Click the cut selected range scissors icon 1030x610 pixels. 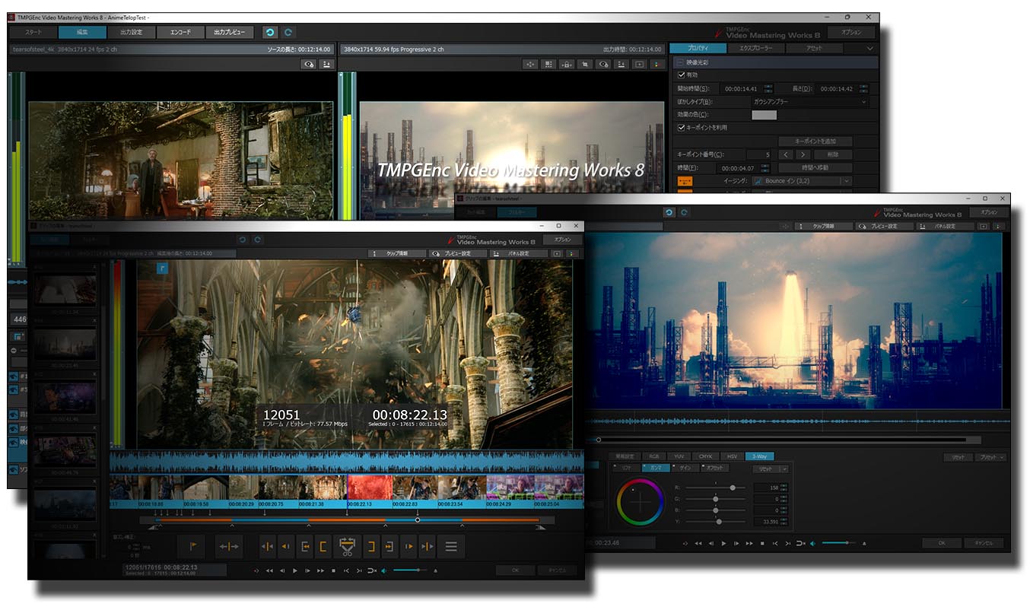348,546
